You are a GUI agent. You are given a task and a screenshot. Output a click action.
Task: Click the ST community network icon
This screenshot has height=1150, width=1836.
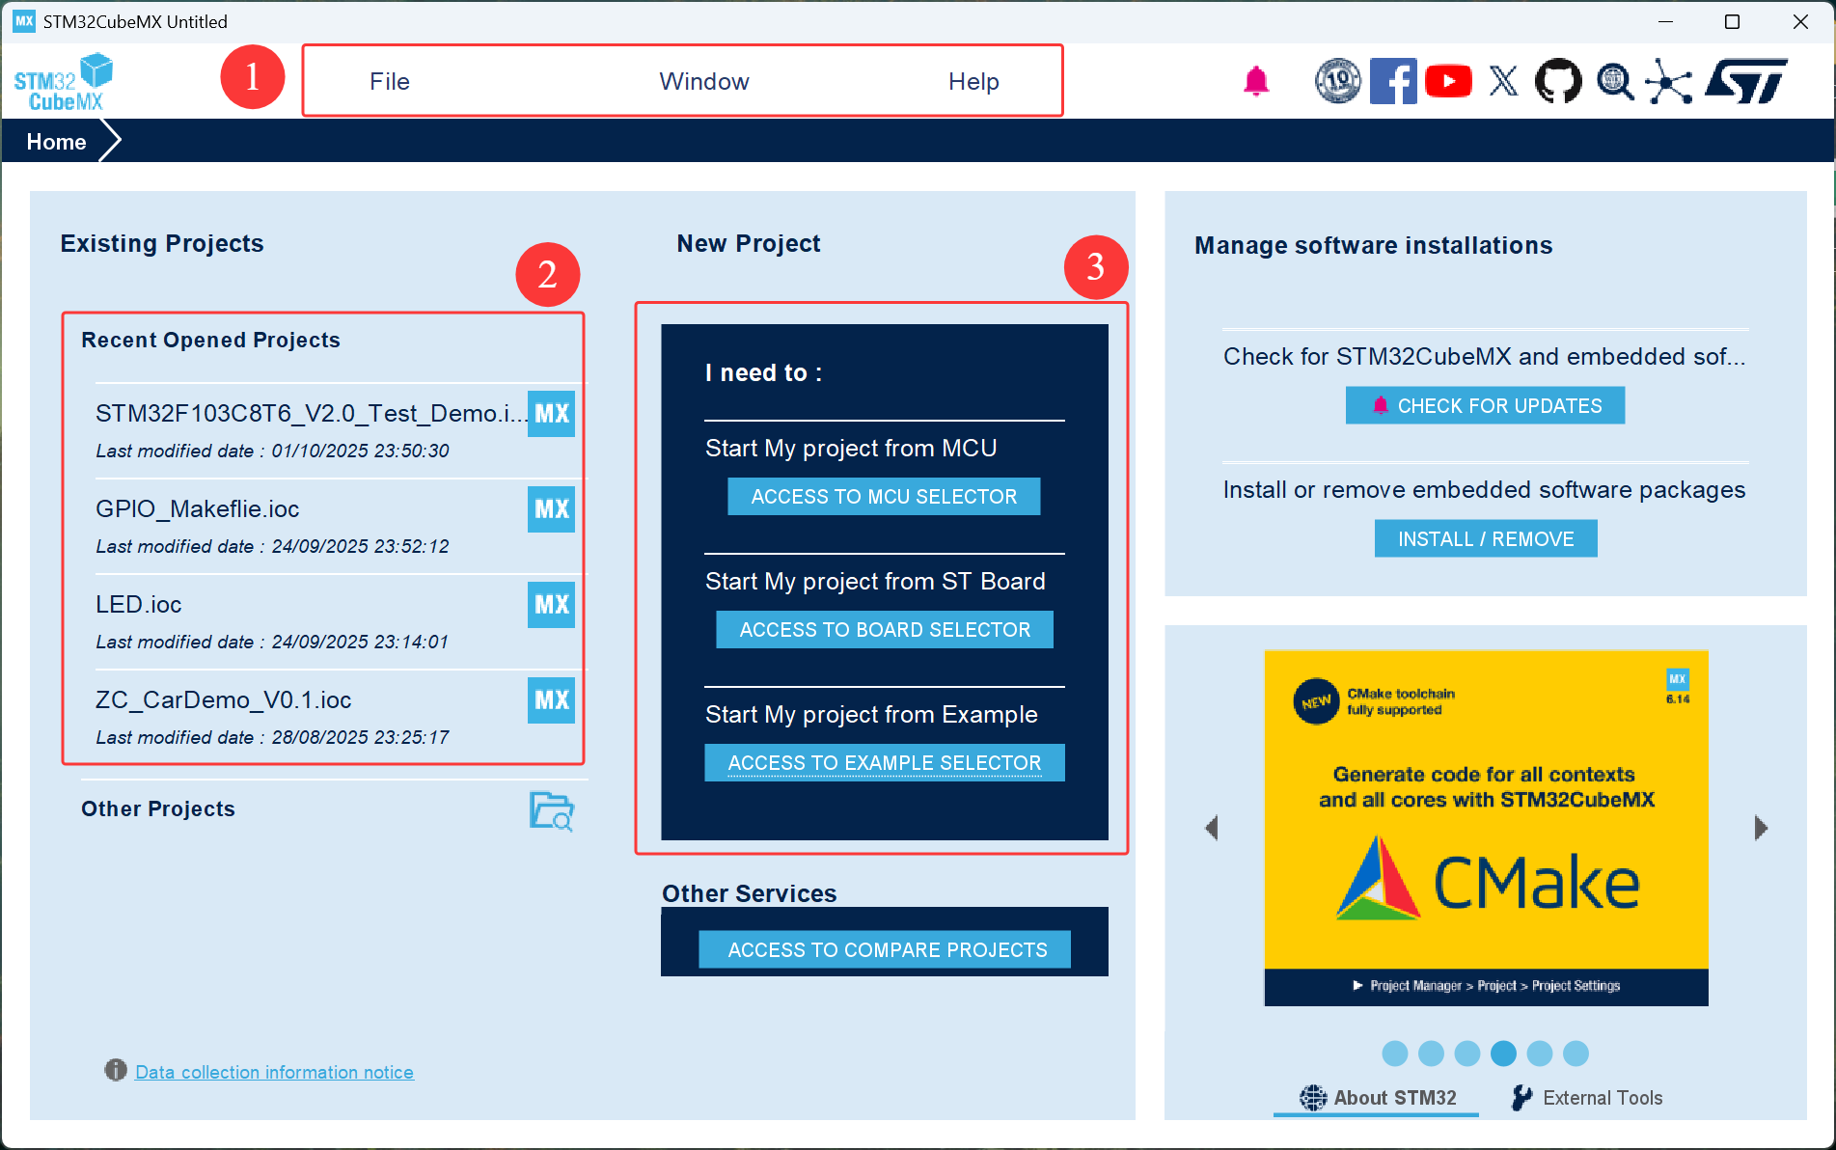click(x=1669, y=81)
